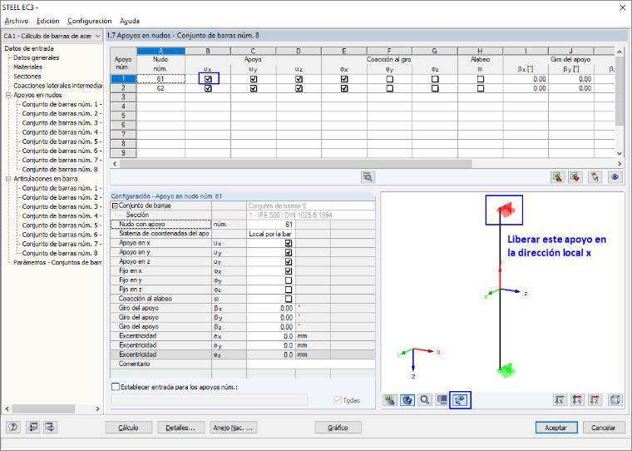This screenshot has height=451, width=632.
Task: Open the Ayuda menu
Action: (x=130, y=21)
